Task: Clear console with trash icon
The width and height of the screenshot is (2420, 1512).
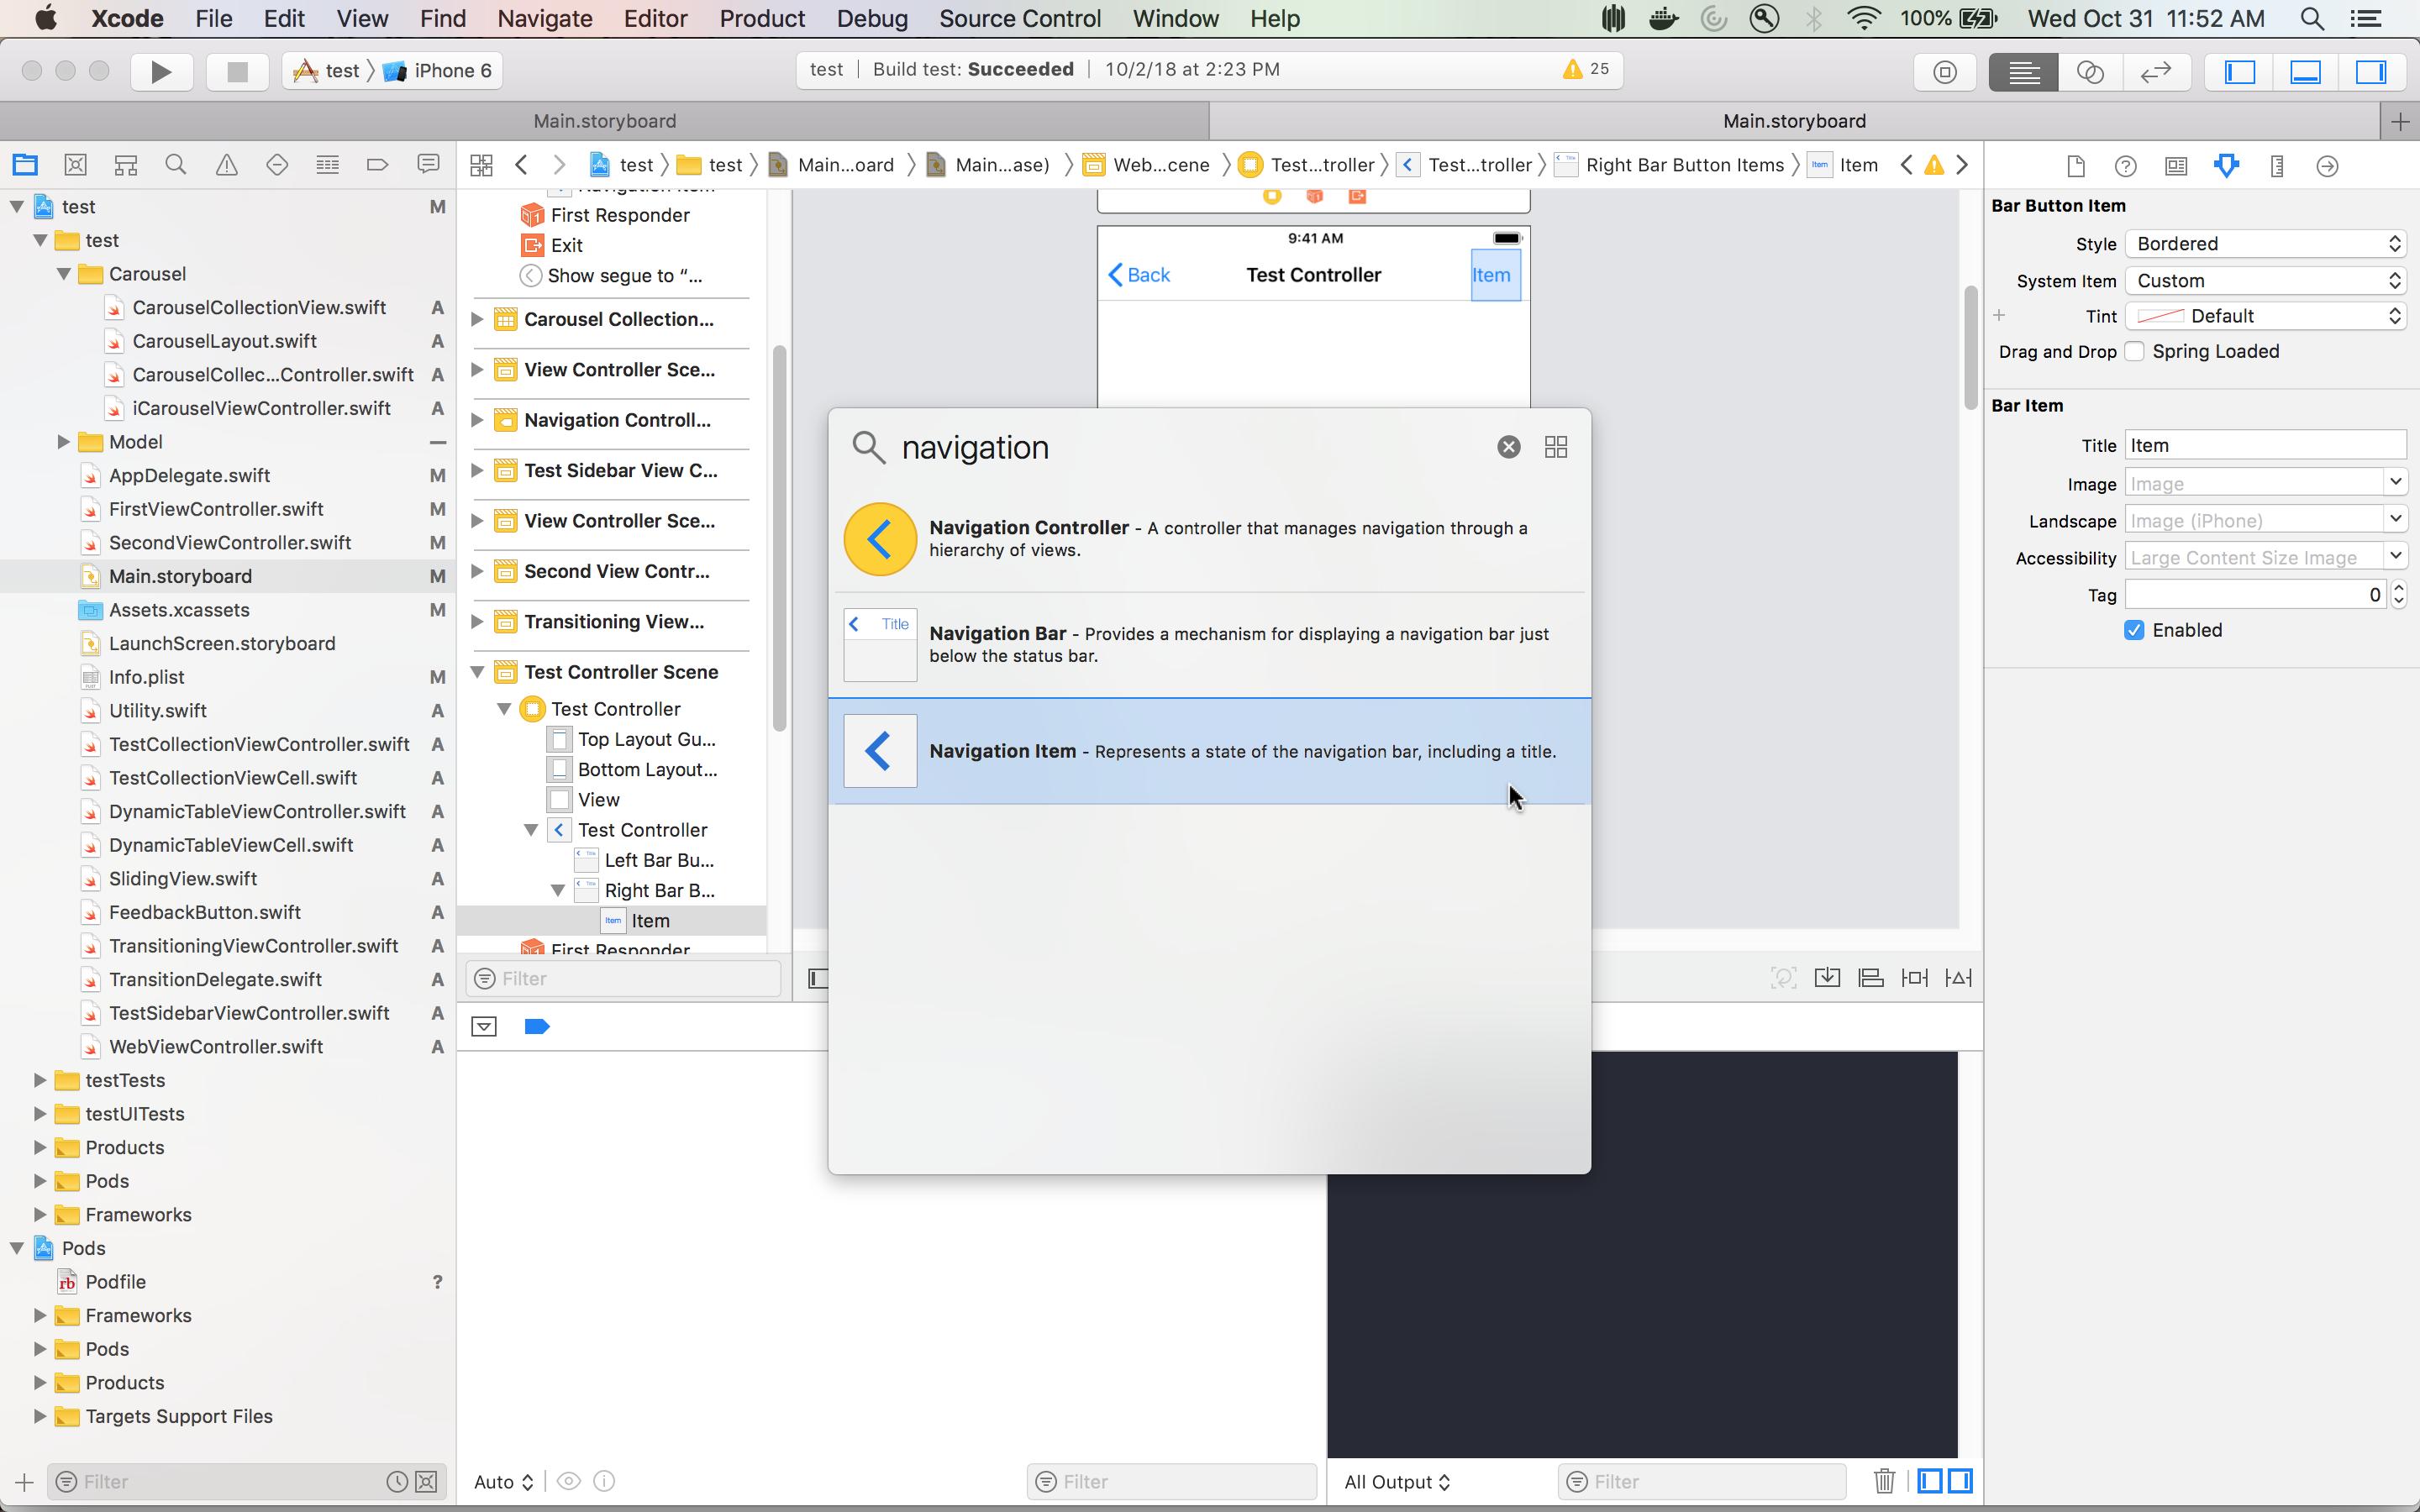Action: (1884, 1481)
